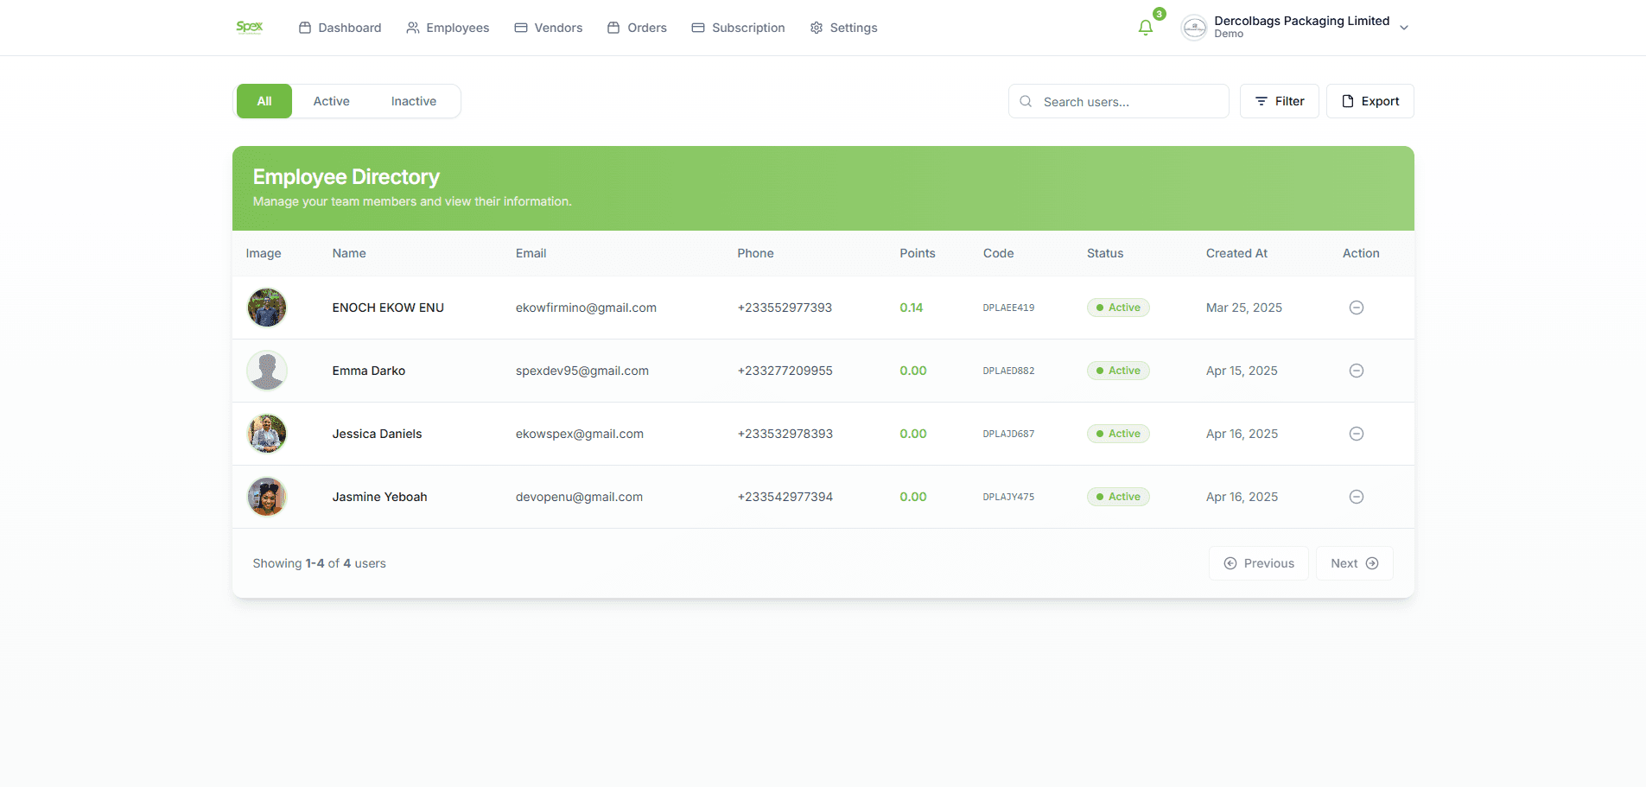This screenshot has width=1646, height=787.
Task: Go to the Vendors section
Action: [549, 28]
